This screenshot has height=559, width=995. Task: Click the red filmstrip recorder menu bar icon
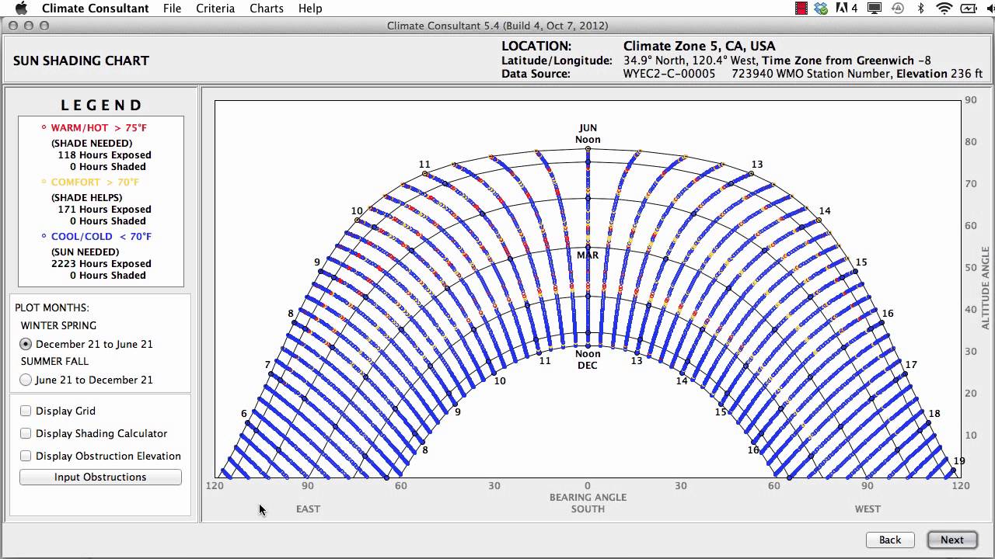coord(801,8)
